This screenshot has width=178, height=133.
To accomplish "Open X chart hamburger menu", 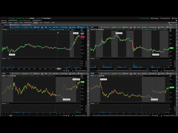I will tap(88, 27).
